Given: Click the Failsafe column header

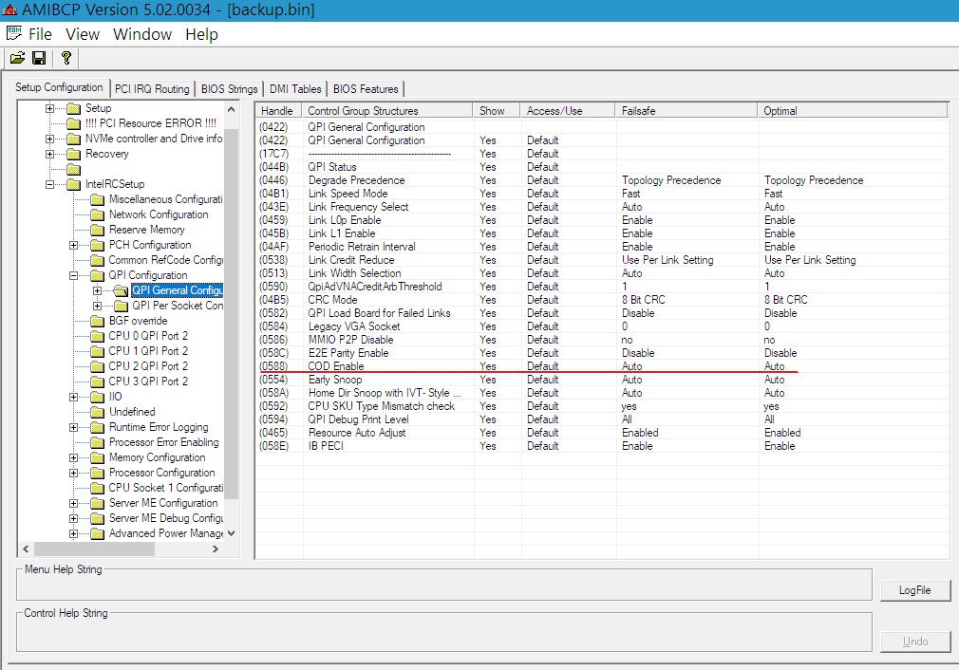Looking at the screenshot, I should tap(686, 111).
